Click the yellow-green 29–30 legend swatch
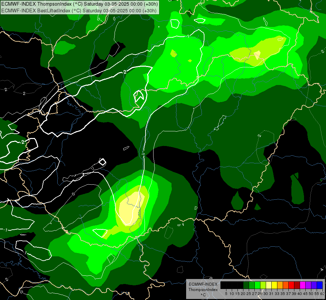 pyautogui.click(x=263, y=285)
